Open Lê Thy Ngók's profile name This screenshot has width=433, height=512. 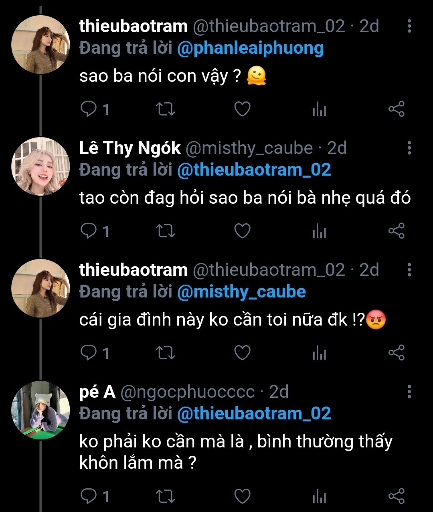(130, 148)
